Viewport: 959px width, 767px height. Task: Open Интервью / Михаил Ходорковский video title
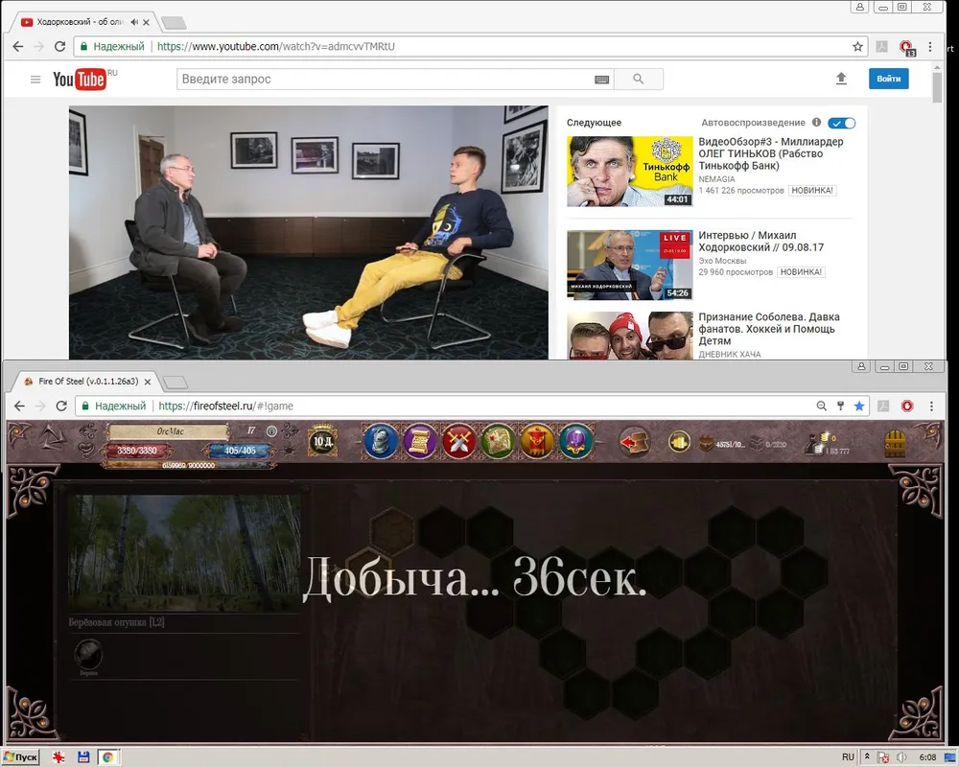pos(760,242)
